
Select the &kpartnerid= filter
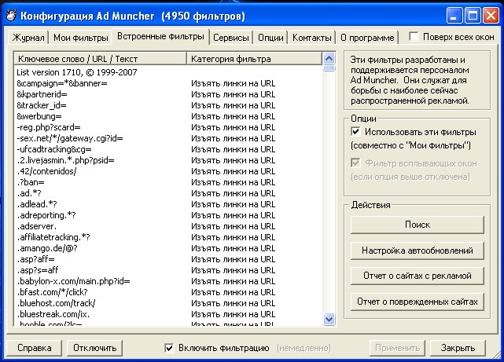[x=168, y=94]
